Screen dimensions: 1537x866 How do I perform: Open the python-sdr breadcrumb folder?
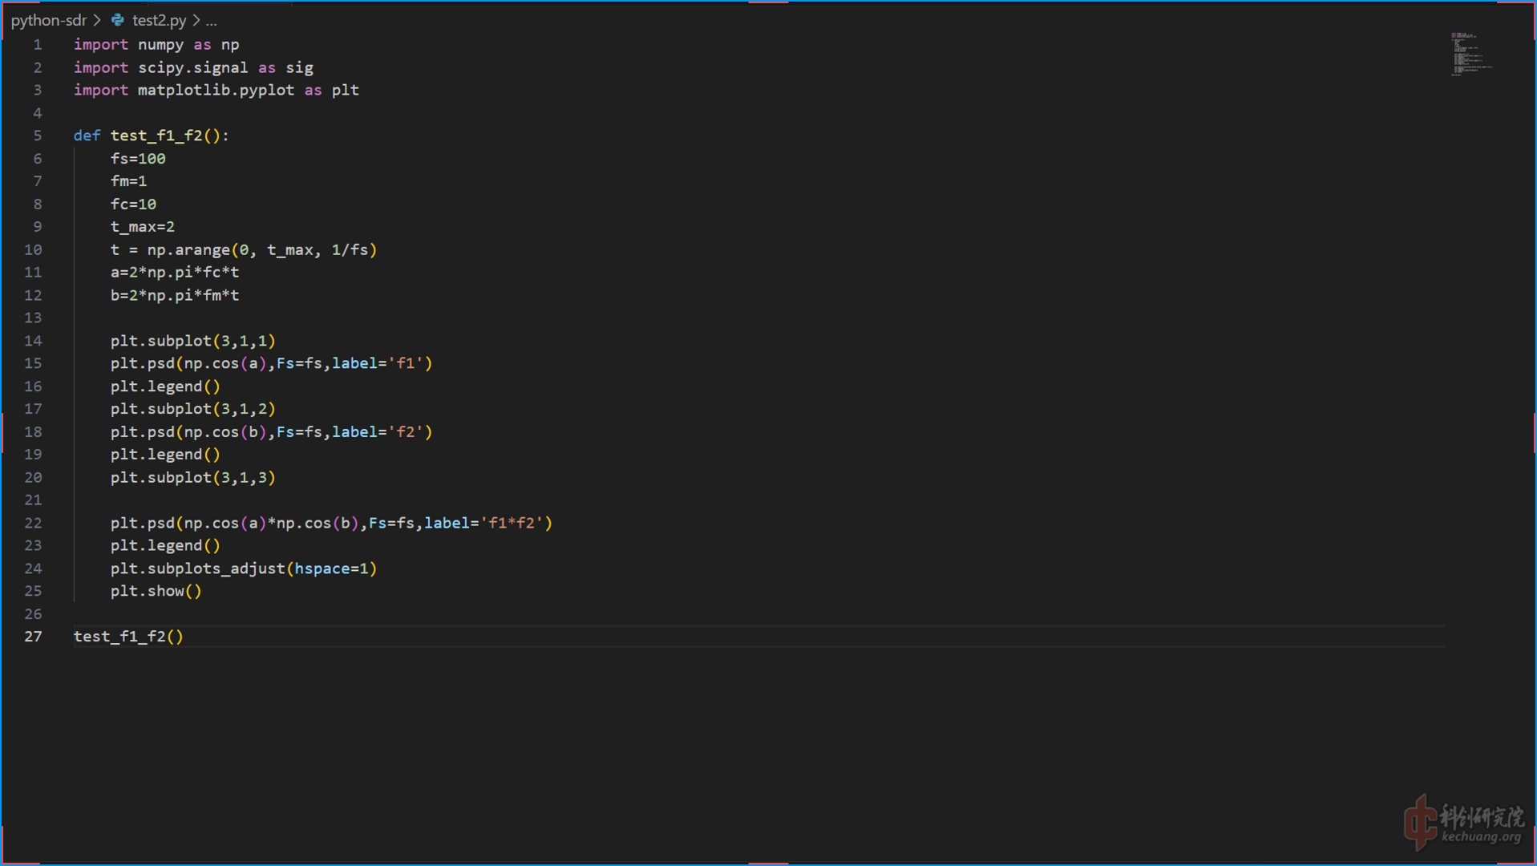pyautogui.click(x=48, y=20)
